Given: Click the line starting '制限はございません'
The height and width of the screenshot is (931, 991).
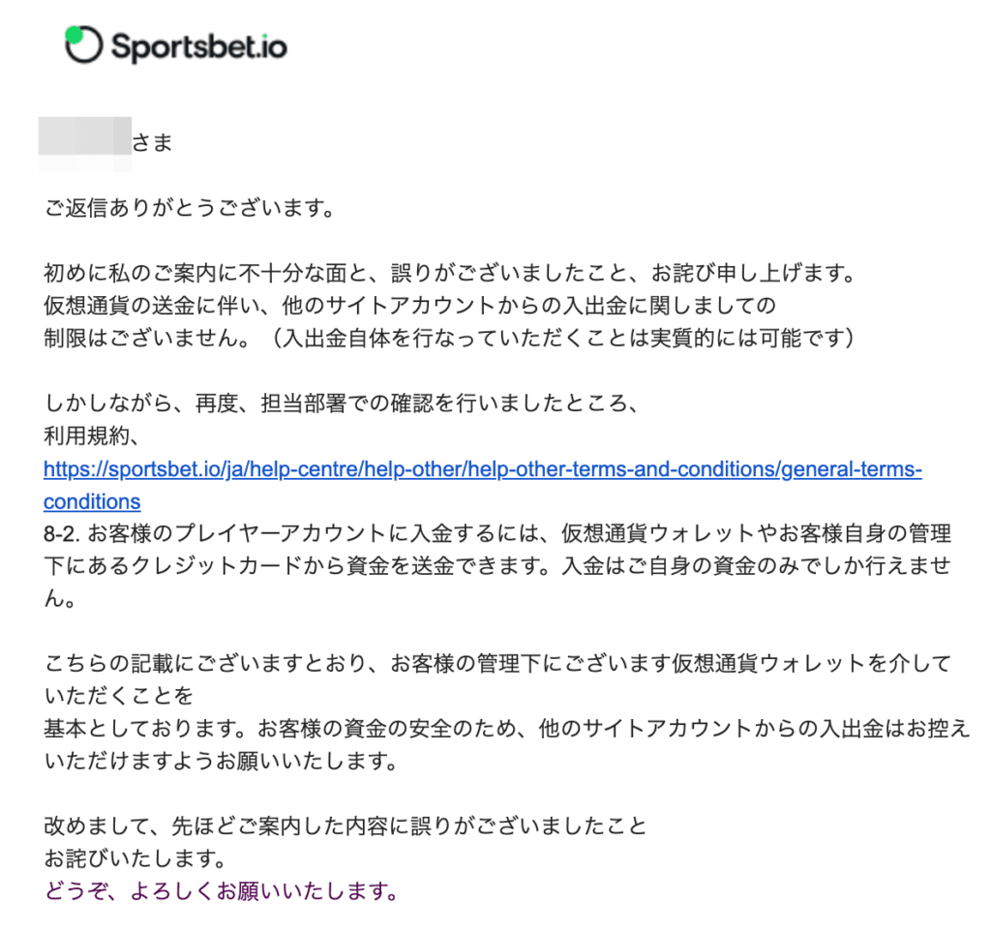Looking at the screenshot, I should click(450, 338).
